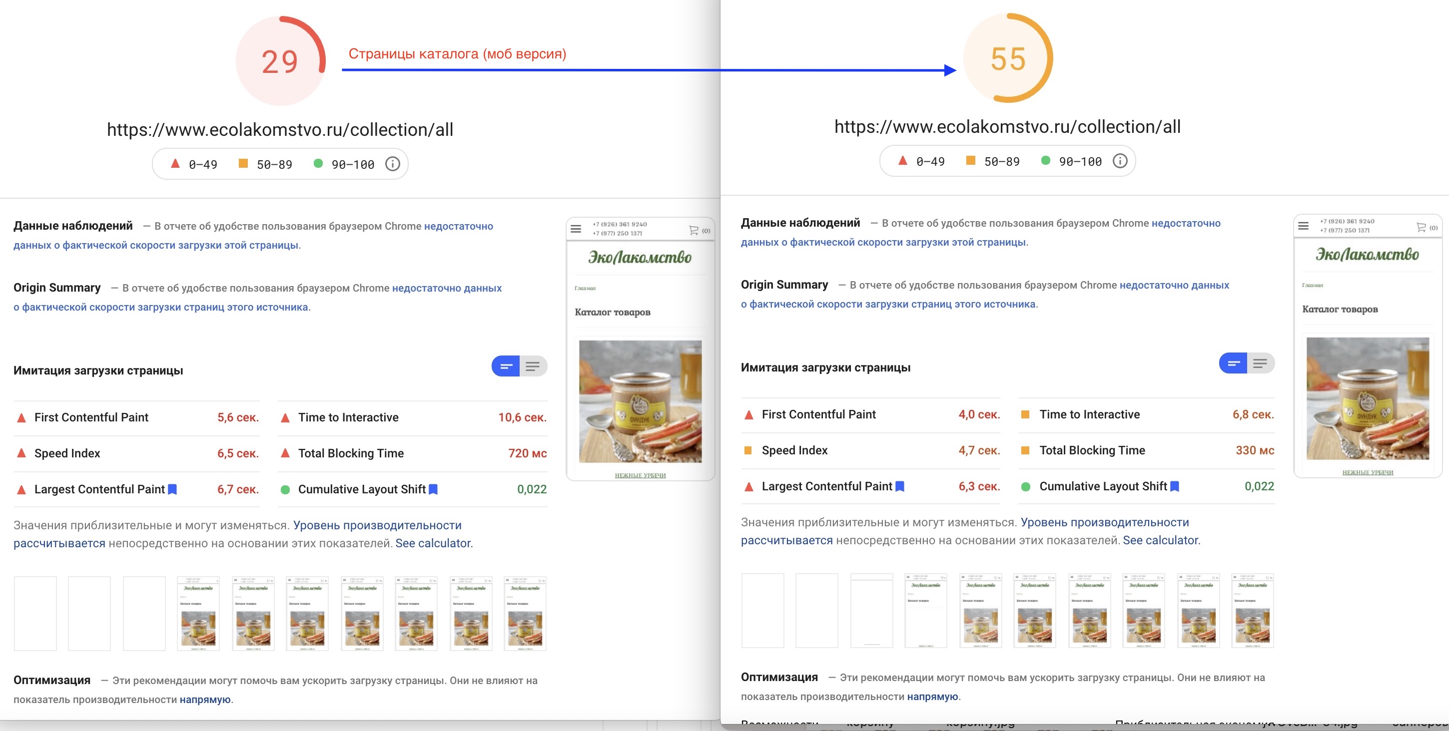This screenshot has width=1449, height=731.
Task: Click cart icon in right mobile preview
Action: click(1421, 227)
